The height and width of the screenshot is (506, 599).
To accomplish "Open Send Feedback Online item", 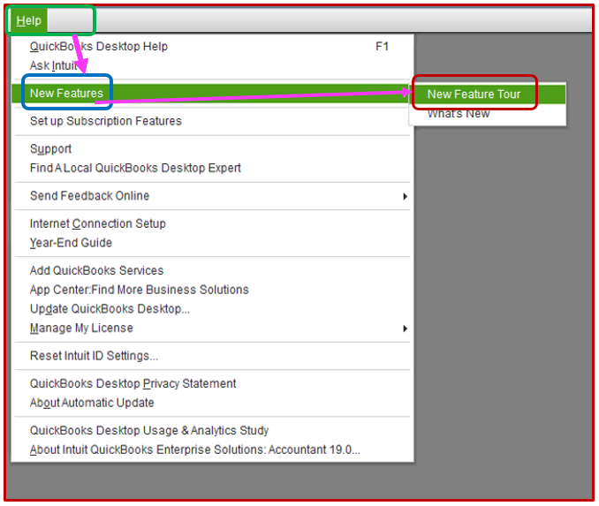I will [212, 196].
